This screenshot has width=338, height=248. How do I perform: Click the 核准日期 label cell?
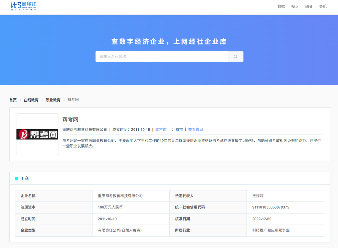(x=208, y=219)
